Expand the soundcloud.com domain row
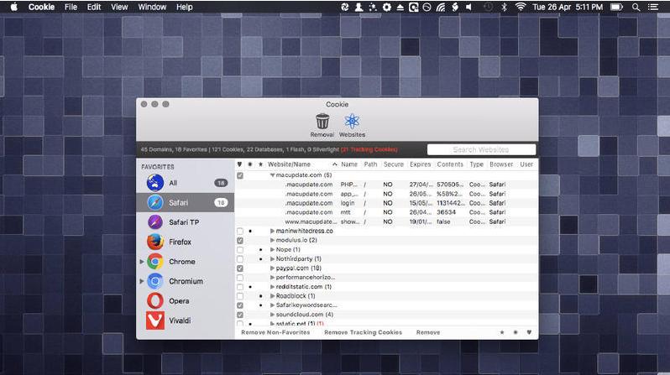670x375 pixels. (x=272, y=315)
